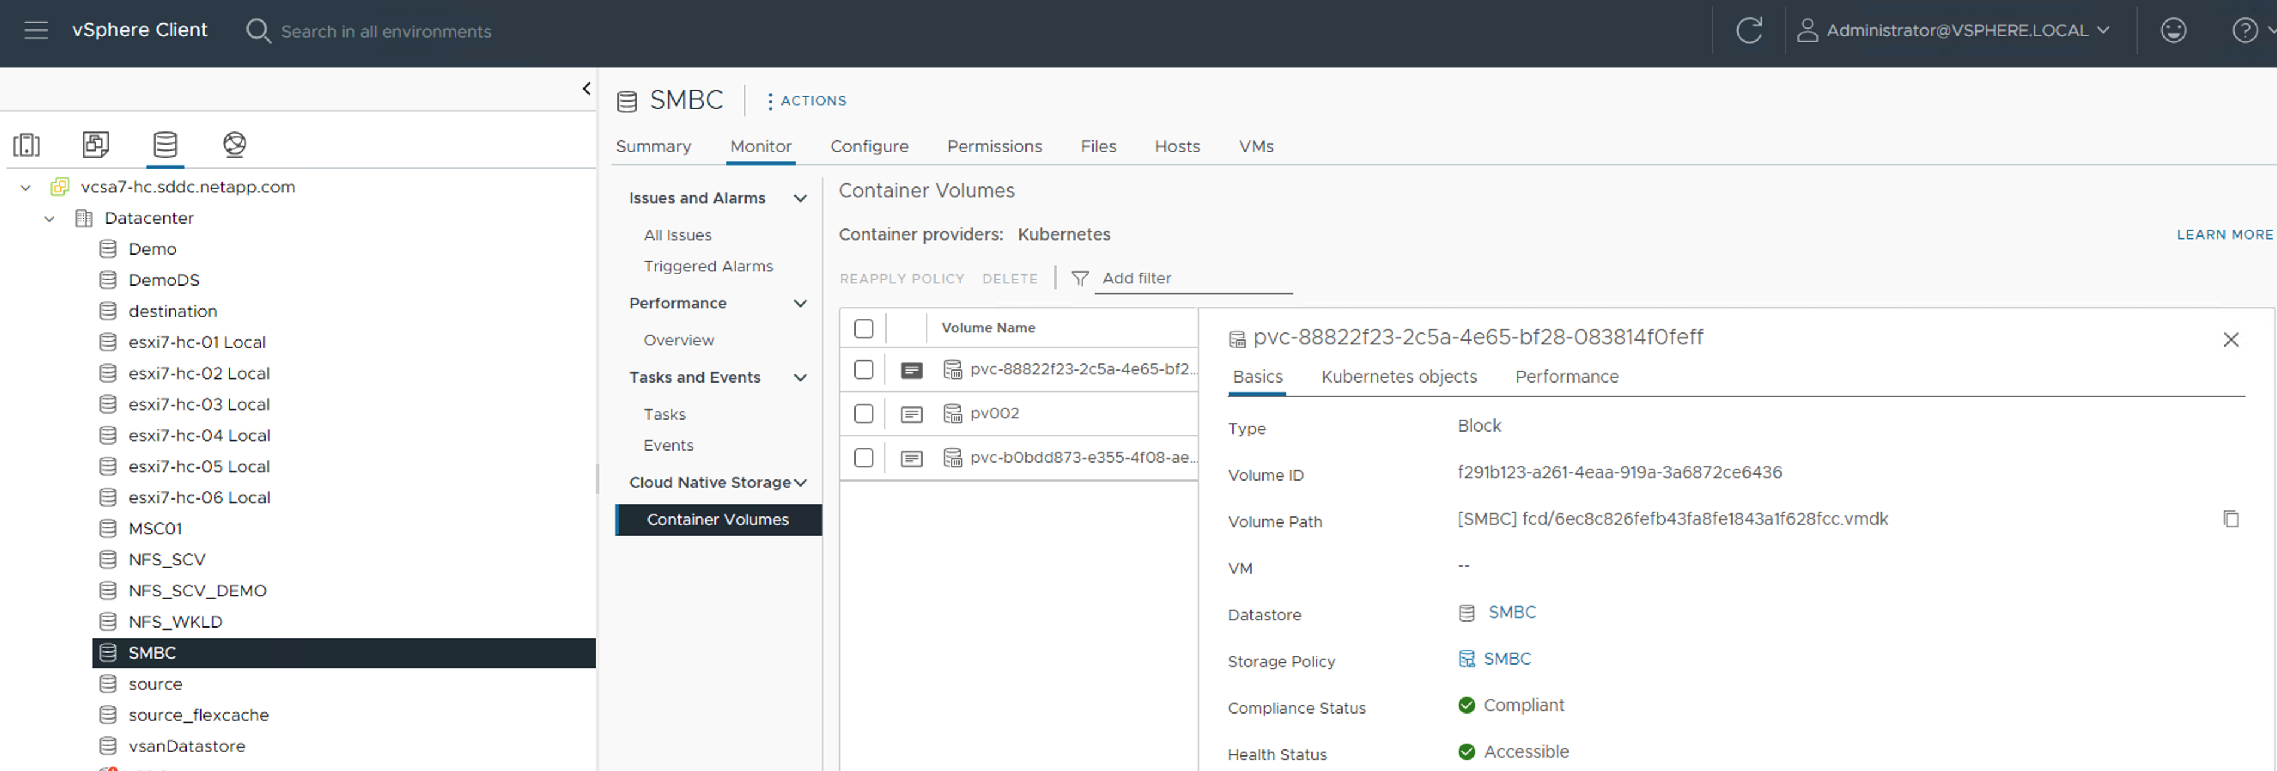Click the global refresh icon

pyautogui.click(x=1748, y=30)
